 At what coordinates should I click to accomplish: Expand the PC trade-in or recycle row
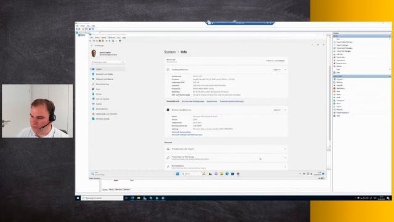click(226, 149)
